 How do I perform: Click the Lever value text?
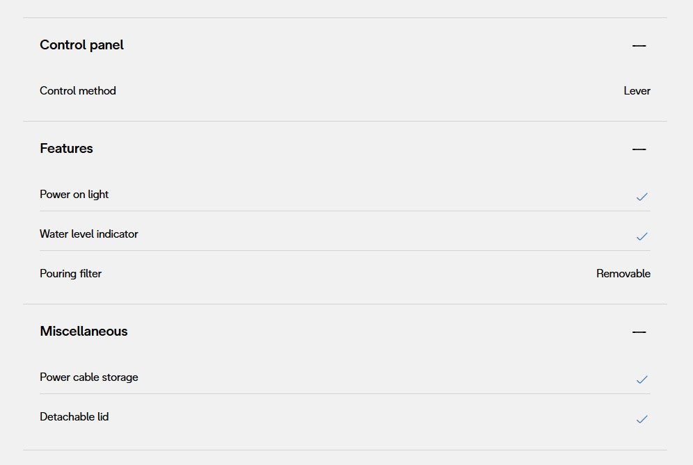[637, 91]
